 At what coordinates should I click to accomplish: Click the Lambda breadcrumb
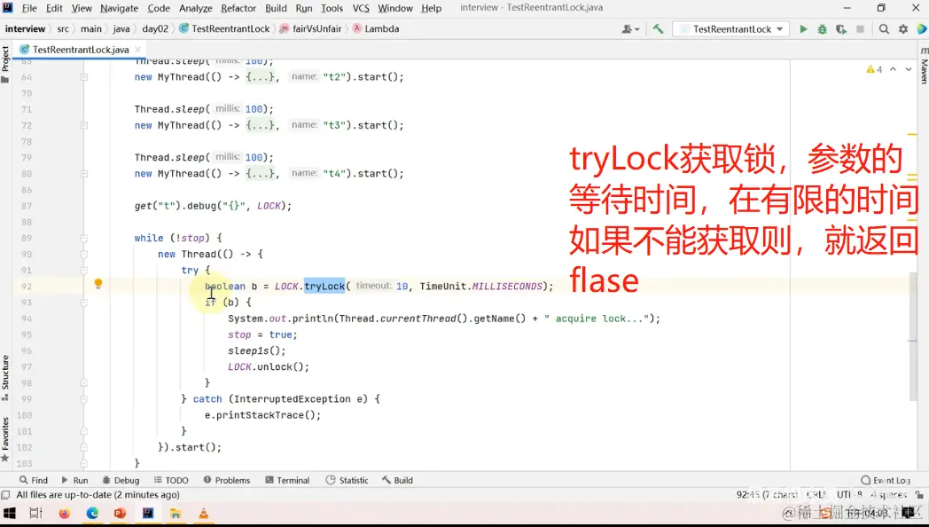point(376,28)
